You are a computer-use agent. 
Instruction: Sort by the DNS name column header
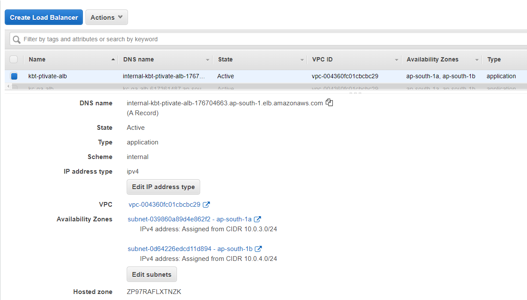(x=165, y=59)
